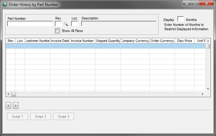Click the horizontal scrollbar left arrow
Screen dimensions: 216x136
click(x=8, y=94)
